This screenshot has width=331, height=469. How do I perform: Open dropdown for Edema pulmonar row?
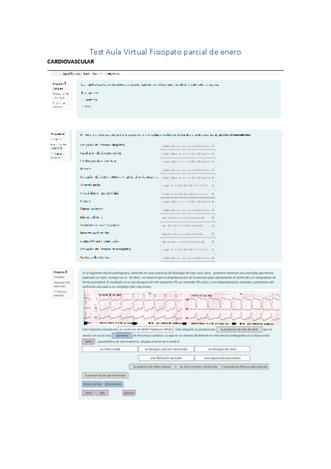pos(188,218)
